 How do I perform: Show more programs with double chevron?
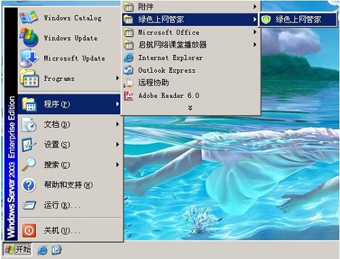190,108
